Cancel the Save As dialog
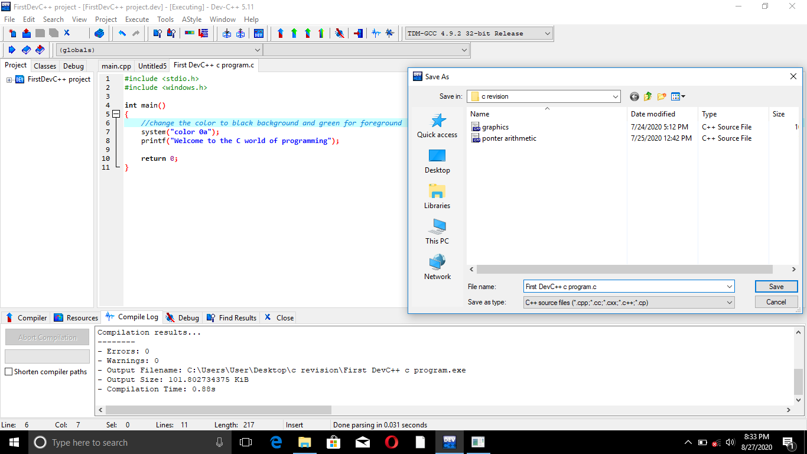 (776, 301)
